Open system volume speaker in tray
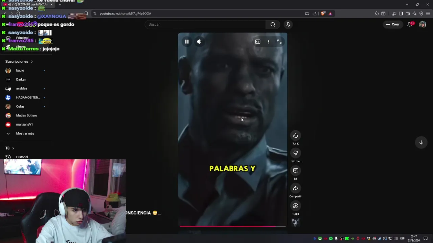Viewport: 433px width, 243px height. (x=396, y=239)
